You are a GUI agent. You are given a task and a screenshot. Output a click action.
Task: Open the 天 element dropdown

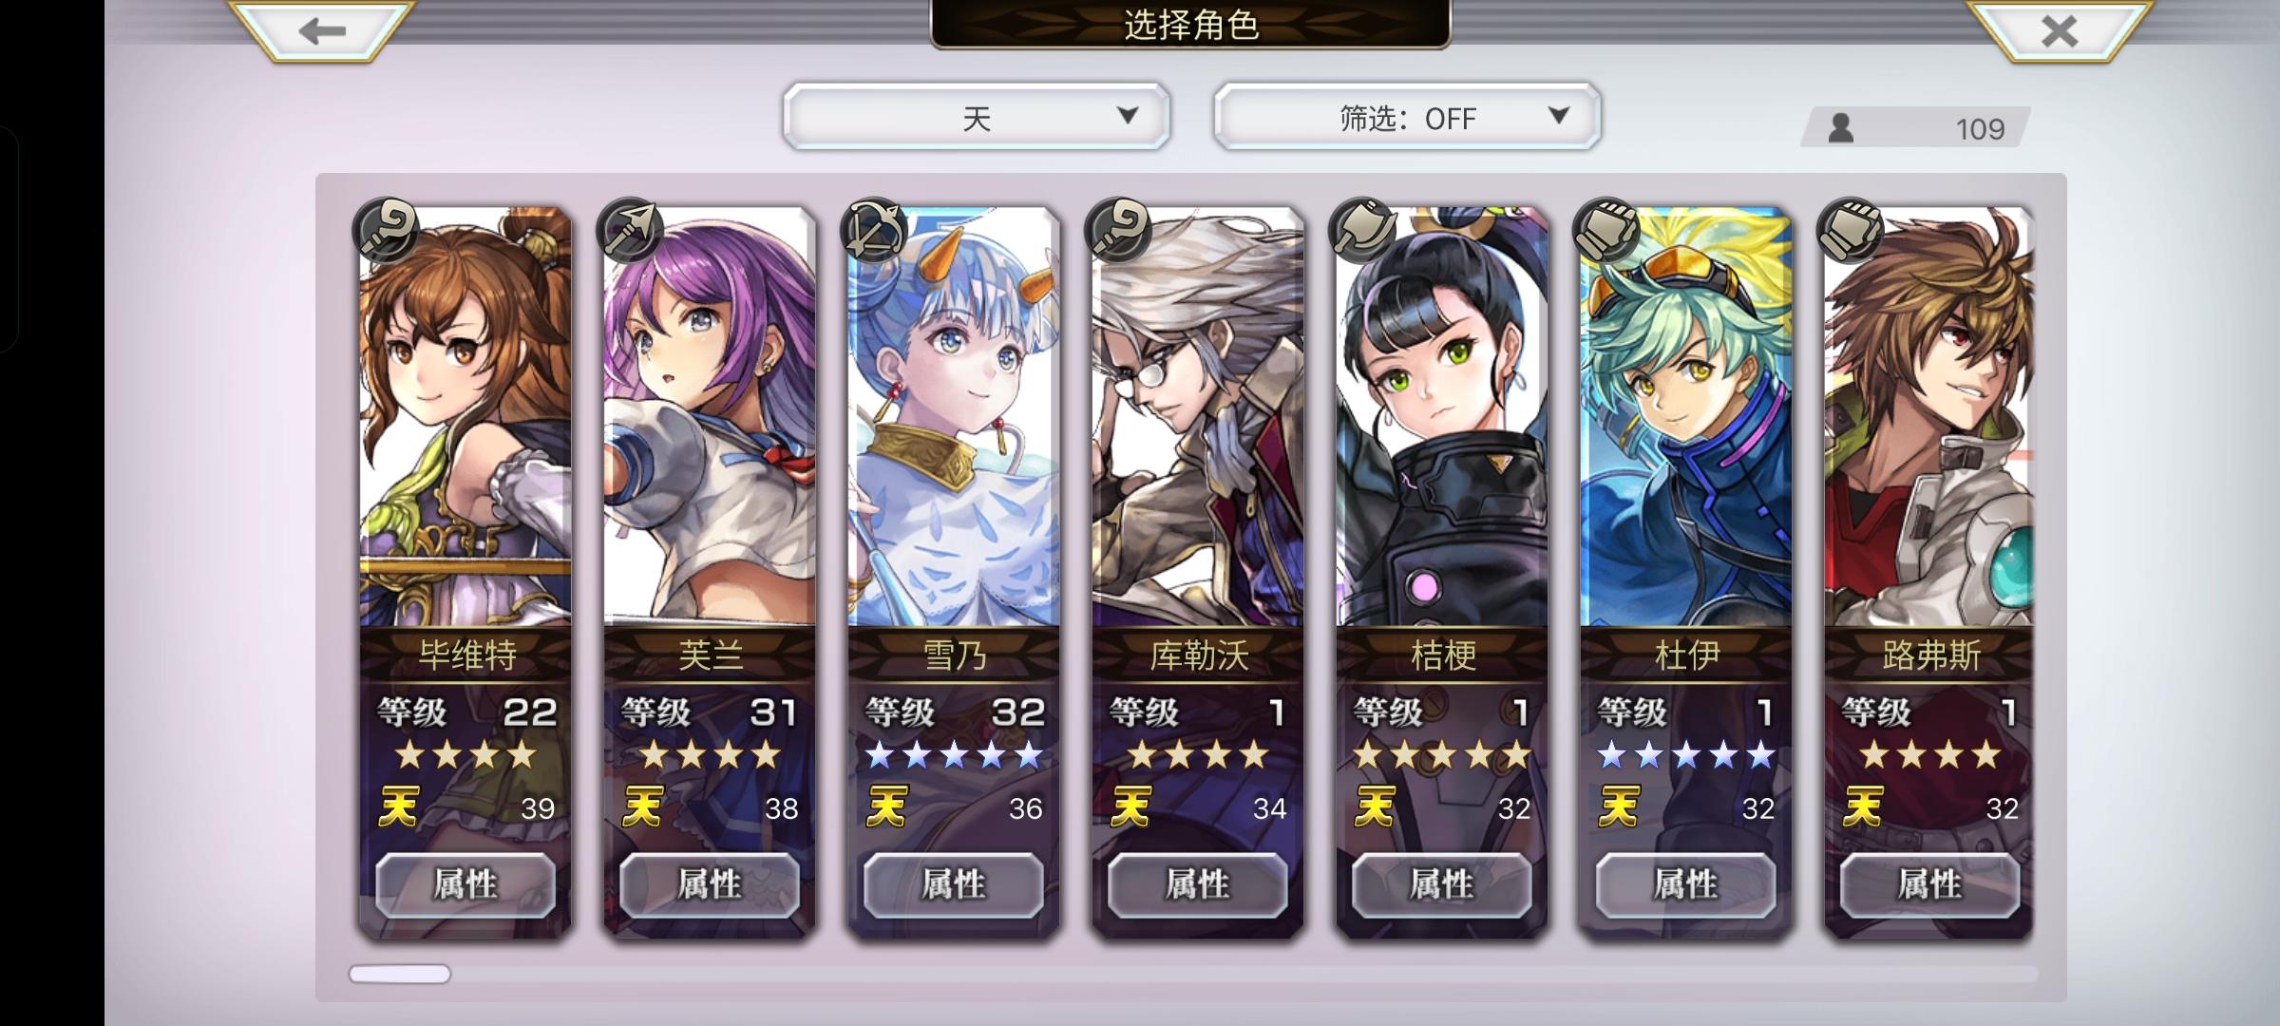(977, 117)
